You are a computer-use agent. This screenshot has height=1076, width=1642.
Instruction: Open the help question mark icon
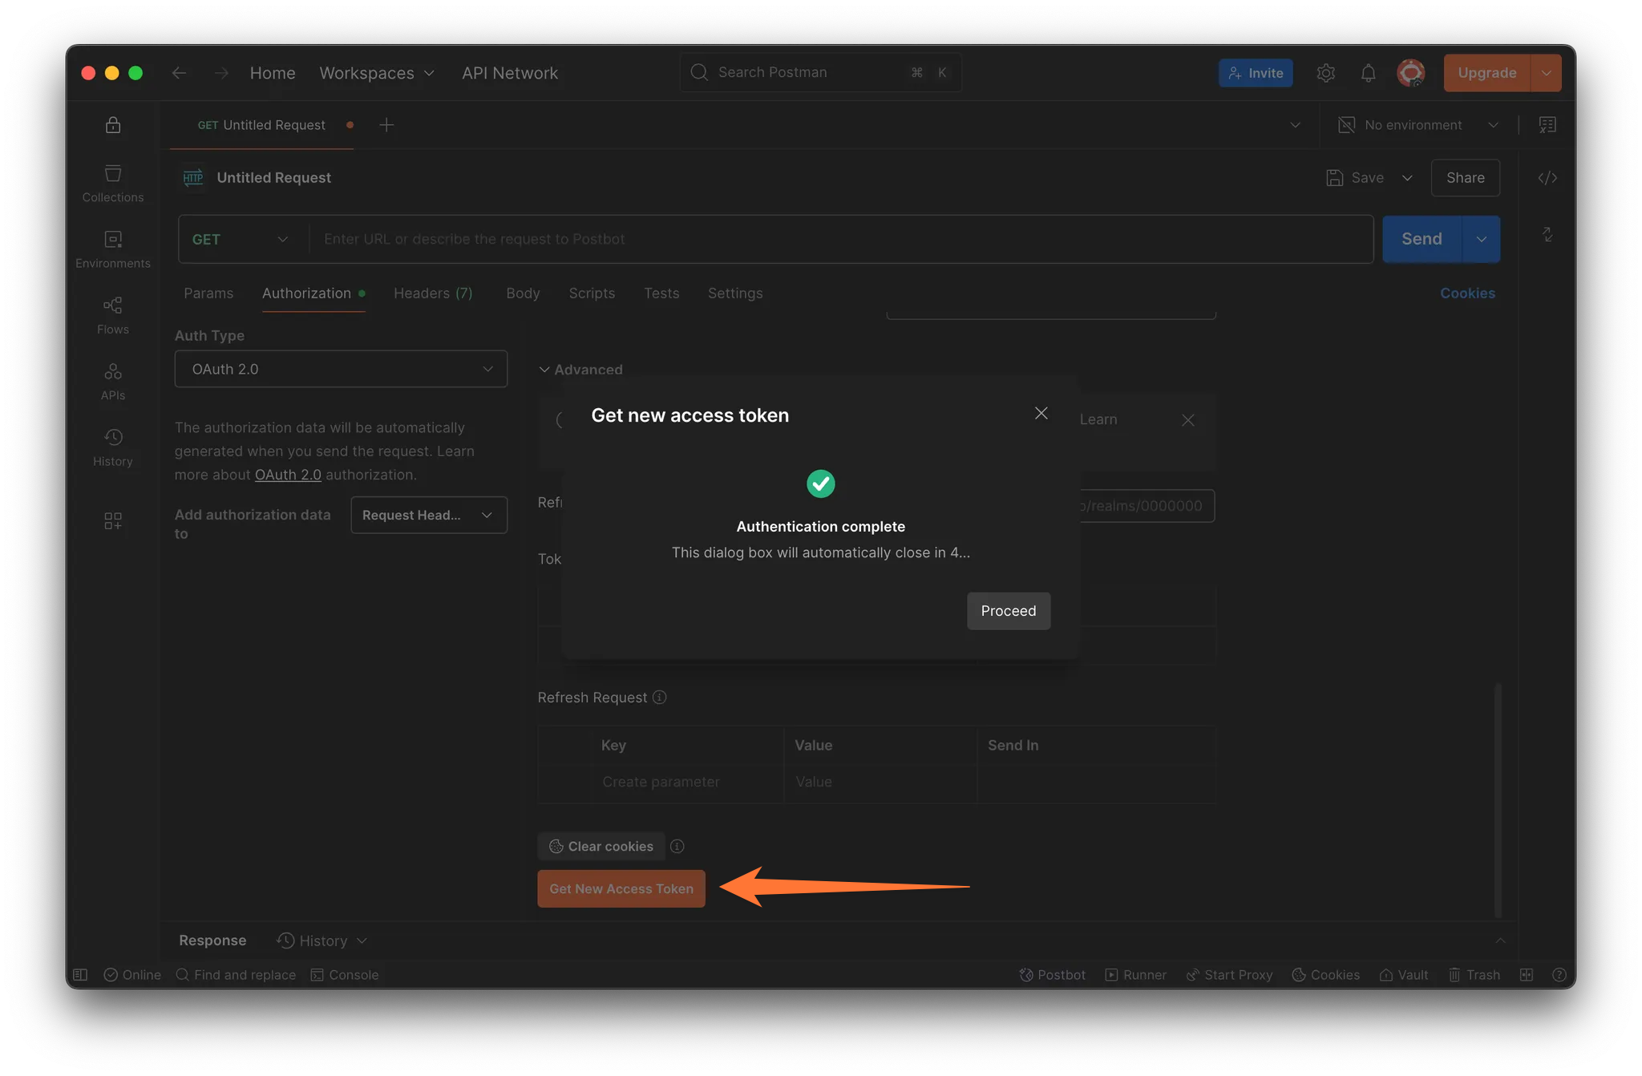(1559, 975)
